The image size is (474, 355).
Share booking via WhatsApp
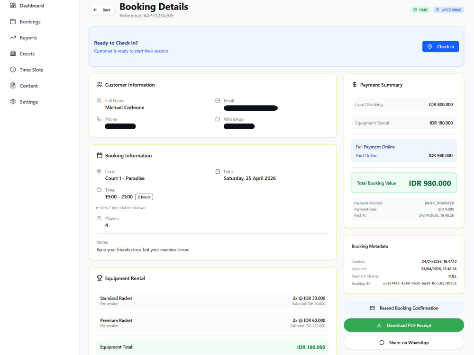pyautogui.click(x=404, y=342)
